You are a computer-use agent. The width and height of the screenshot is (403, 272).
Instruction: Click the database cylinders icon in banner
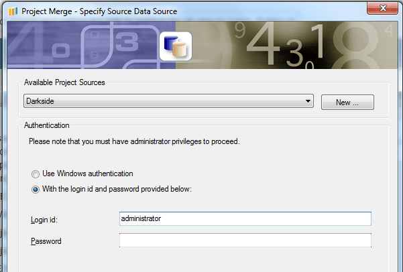[x=176, y=46]
